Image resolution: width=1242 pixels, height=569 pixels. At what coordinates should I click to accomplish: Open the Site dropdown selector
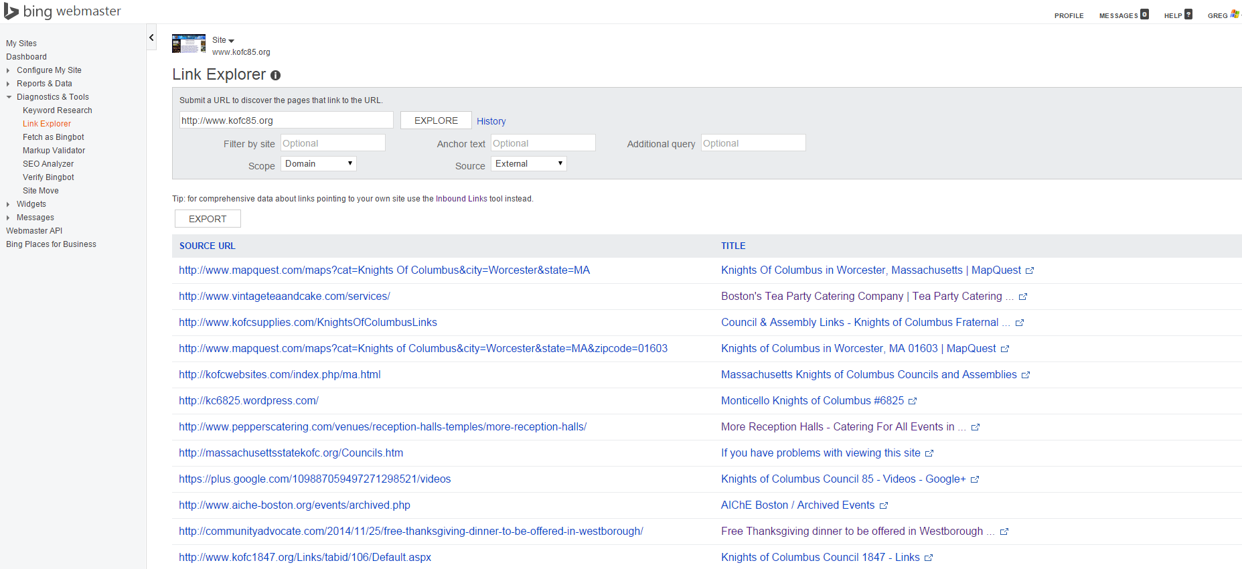point(223,40)
